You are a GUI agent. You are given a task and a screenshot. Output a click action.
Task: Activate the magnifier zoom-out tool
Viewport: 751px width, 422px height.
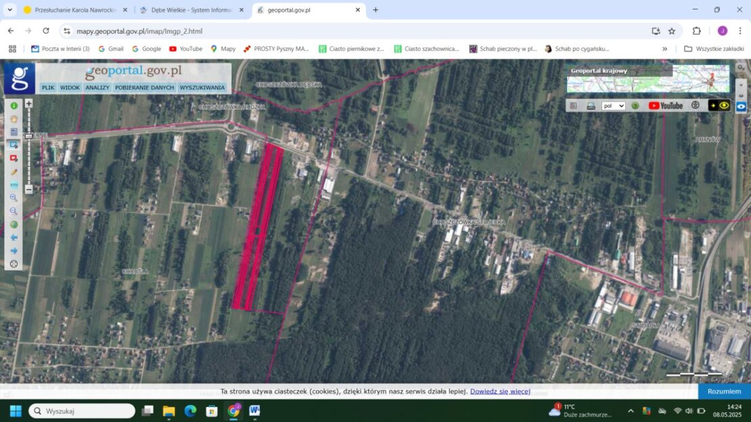[14, 211]
